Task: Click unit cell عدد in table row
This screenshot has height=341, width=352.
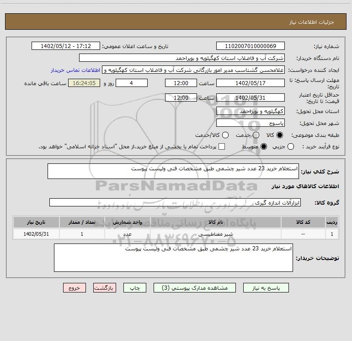Action: pyautogui.click(x=127, y=234)
